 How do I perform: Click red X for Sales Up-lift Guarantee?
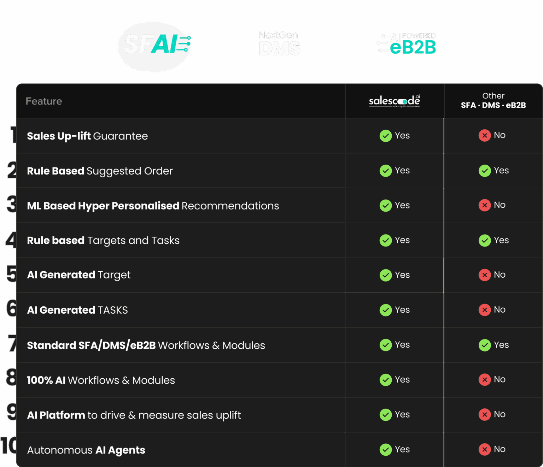point(484,135)
